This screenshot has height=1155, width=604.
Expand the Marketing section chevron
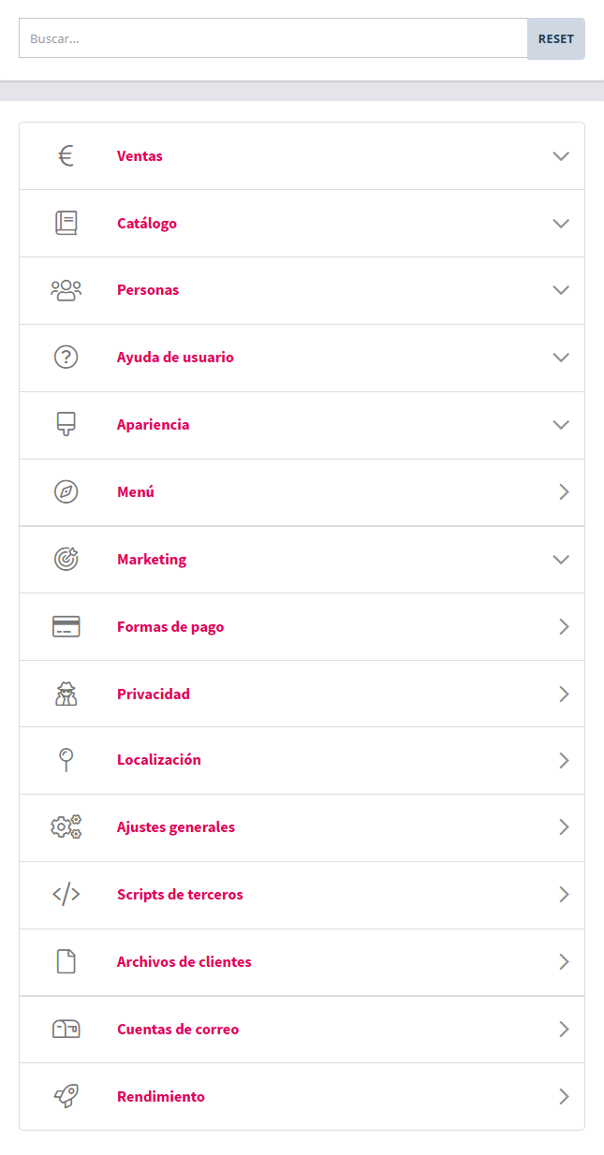click(561, 560)
